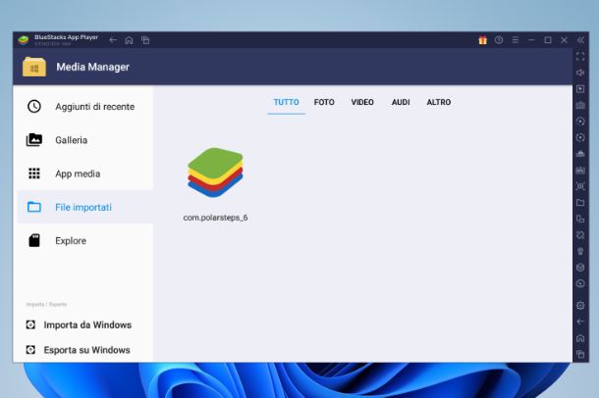
Task: Click the BlueStacks logo in title bar
Action: pyautogui.click(x=24, y=40)
